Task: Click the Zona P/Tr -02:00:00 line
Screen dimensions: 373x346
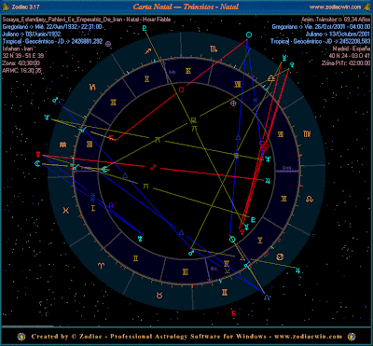Action: tap(346, 63)
